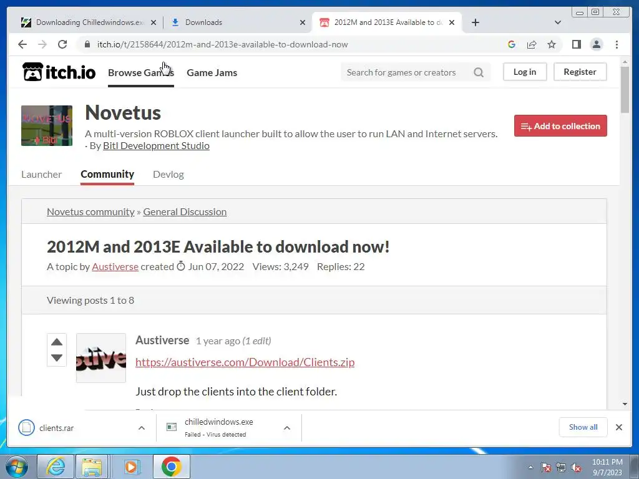Click the network tray icon
This screenshot has height=479, width=639.
561,468
